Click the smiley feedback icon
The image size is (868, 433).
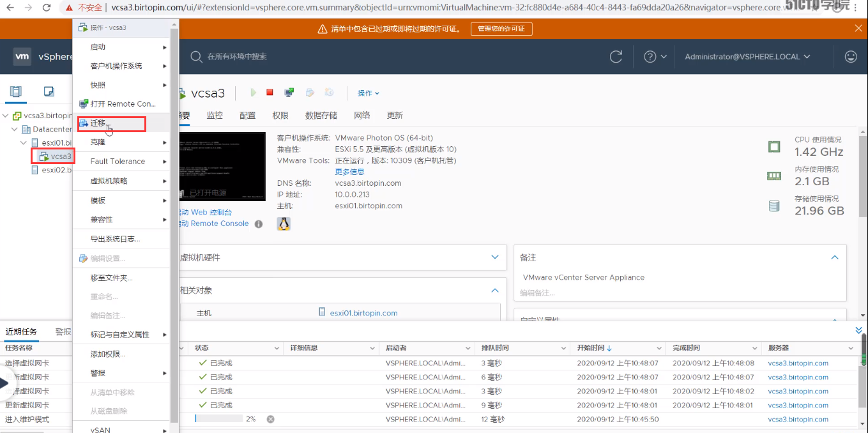coord(851,56)
